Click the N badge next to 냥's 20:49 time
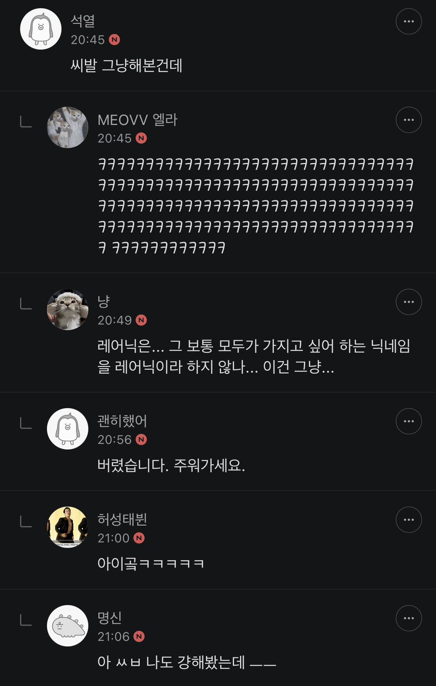This screenshot has height=686, width=436. (141, 320)
